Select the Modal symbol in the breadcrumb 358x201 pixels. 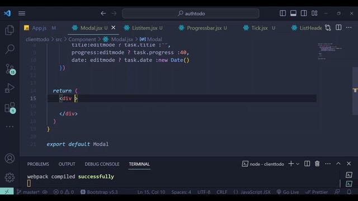[151, 40]
